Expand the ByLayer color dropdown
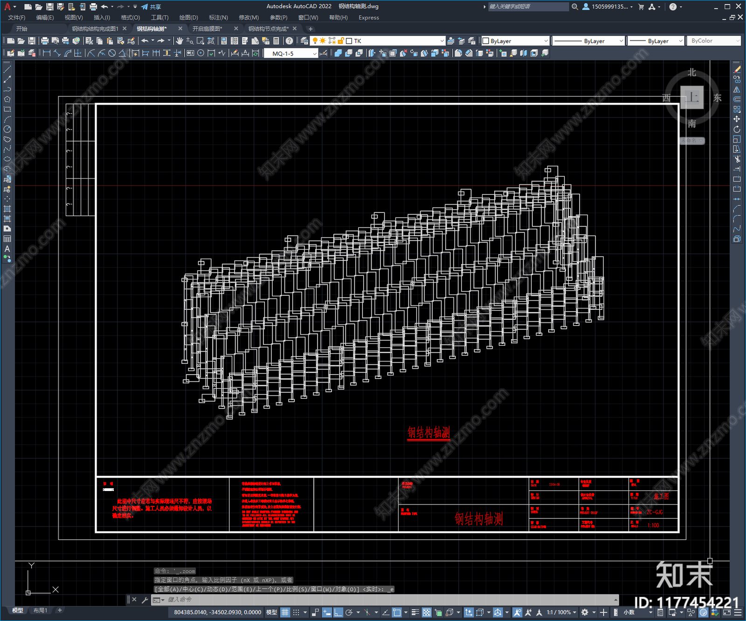 pyautogui.click(x=546, y=41)
